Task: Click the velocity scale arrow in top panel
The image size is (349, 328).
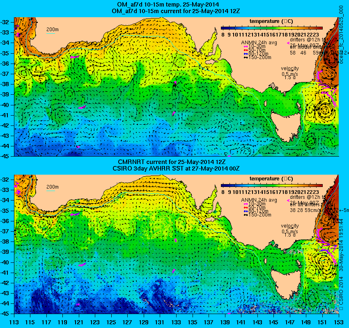Action: click(290, 71)
